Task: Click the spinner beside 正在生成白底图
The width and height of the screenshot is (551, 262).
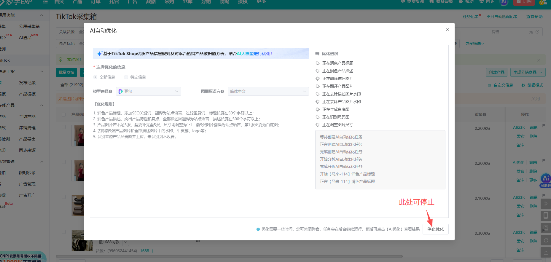Action: (x=318, y=109)
